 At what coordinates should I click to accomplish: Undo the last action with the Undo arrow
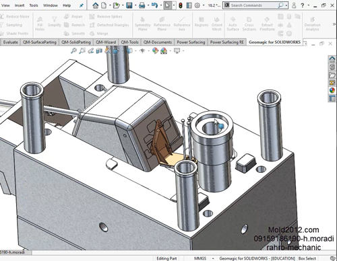pos(154,5)
